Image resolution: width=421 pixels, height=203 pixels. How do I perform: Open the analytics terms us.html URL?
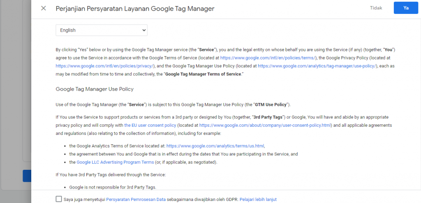coord(215,146)
